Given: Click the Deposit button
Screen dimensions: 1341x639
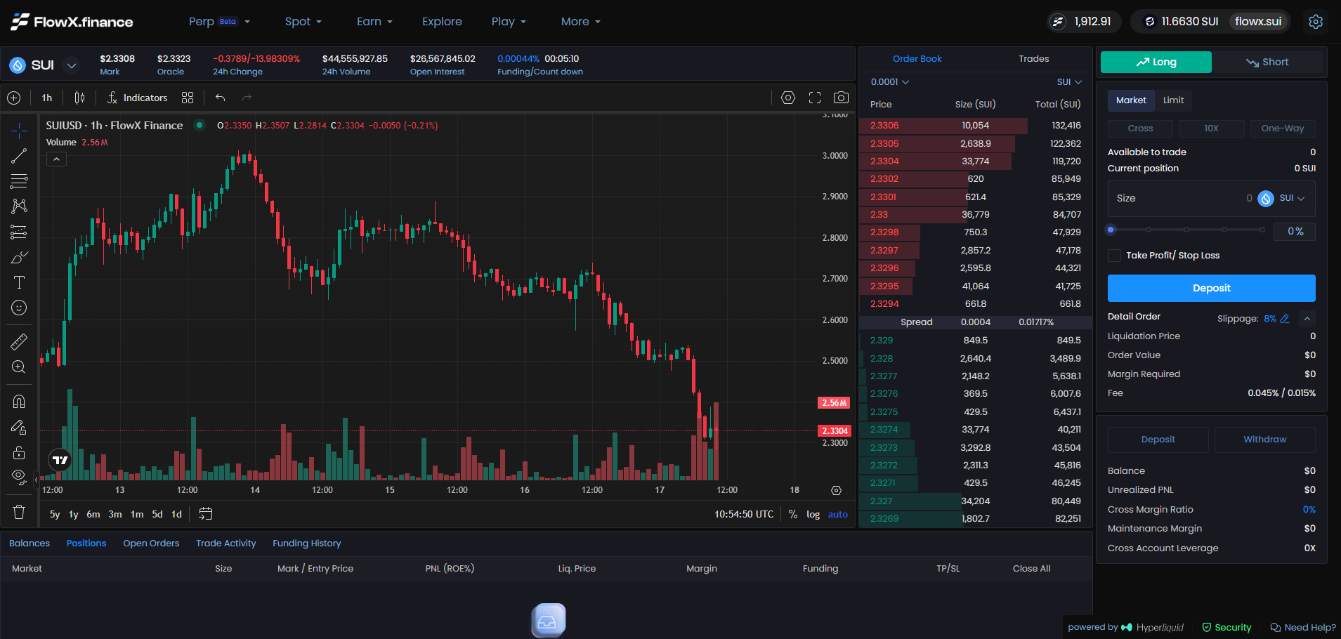Looking at the screenshot, I should coord(1210,288).
